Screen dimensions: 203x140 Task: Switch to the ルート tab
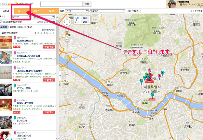pos(21,11)
